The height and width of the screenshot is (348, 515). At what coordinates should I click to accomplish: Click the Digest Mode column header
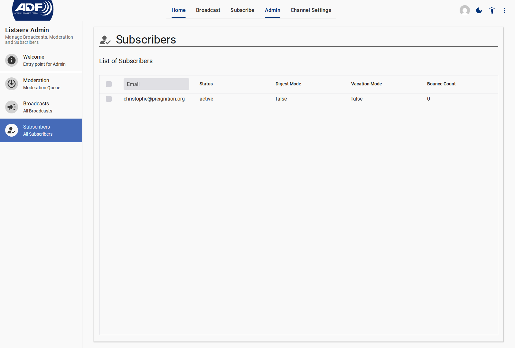coord(288,84)
